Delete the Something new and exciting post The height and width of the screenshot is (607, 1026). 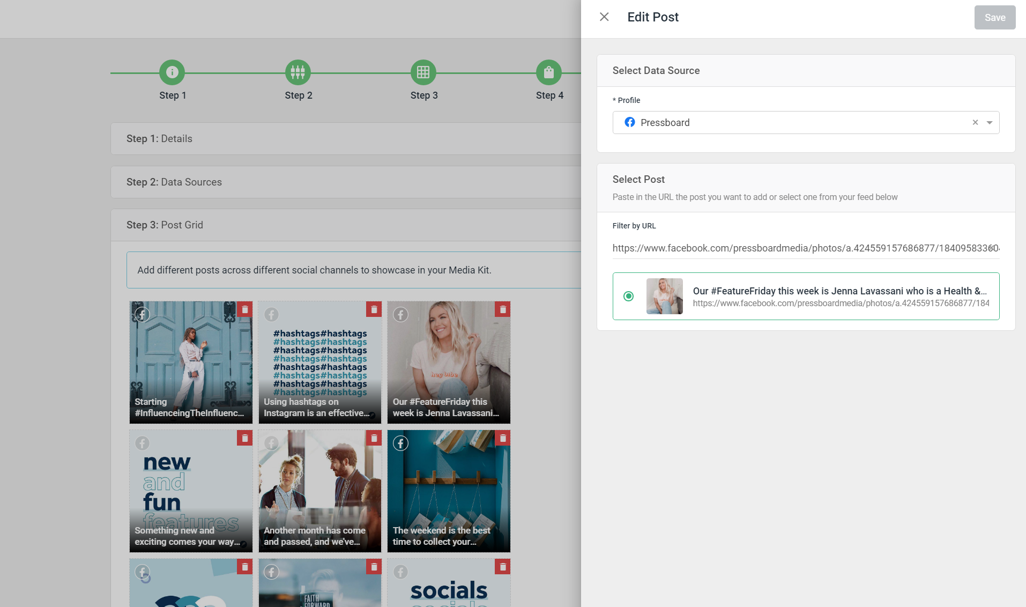(x=244, y=438)
